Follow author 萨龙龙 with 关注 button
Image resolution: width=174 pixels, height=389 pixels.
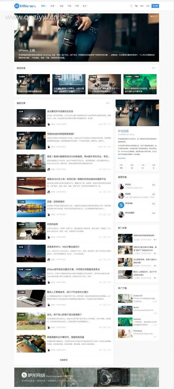[154, 184]
